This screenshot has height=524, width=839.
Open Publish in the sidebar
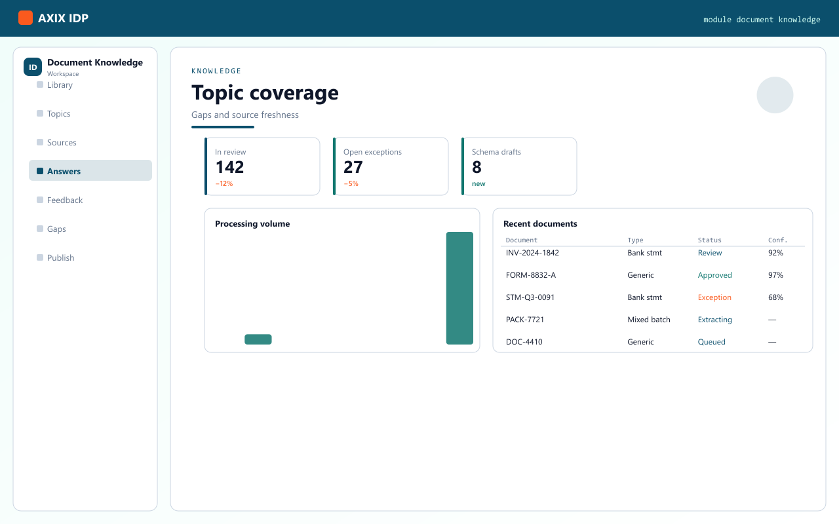(x=90, y=258)
